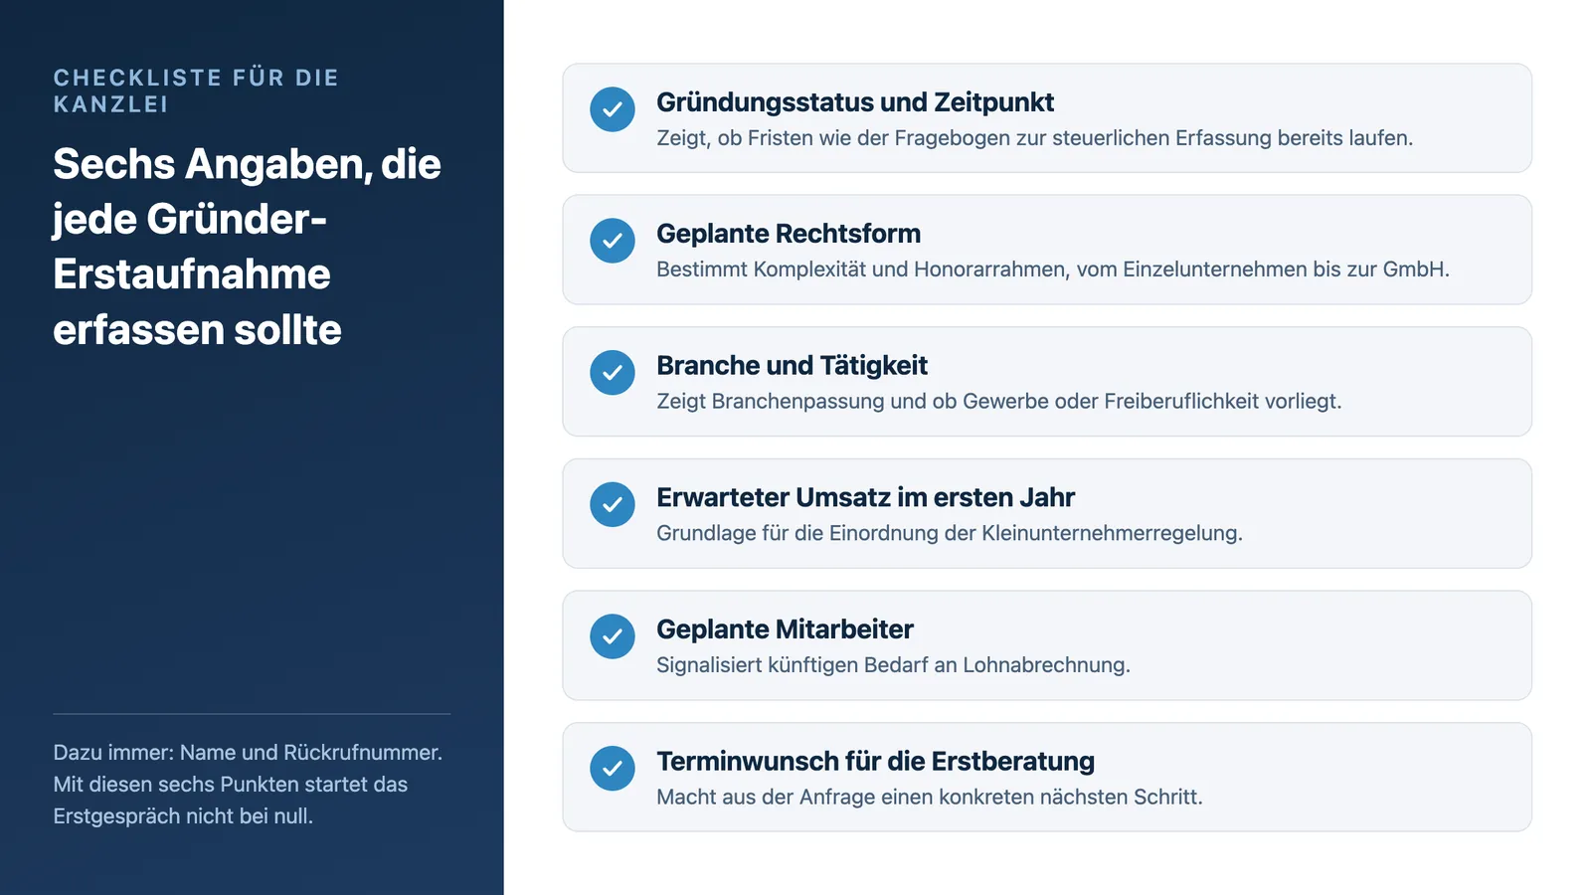Click the description 'Zeigt Branchenpassung und ob Gewerbe'

(x=998, y=402)
